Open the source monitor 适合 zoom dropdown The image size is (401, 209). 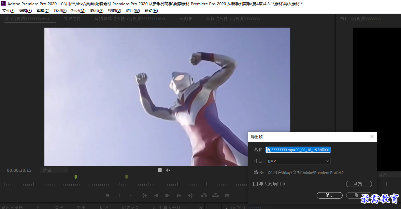54,170
